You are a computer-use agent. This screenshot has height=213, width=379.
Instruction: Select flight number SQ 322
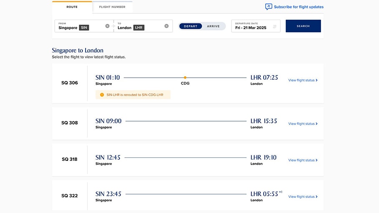pyautogui.click(x=70, y=195)
